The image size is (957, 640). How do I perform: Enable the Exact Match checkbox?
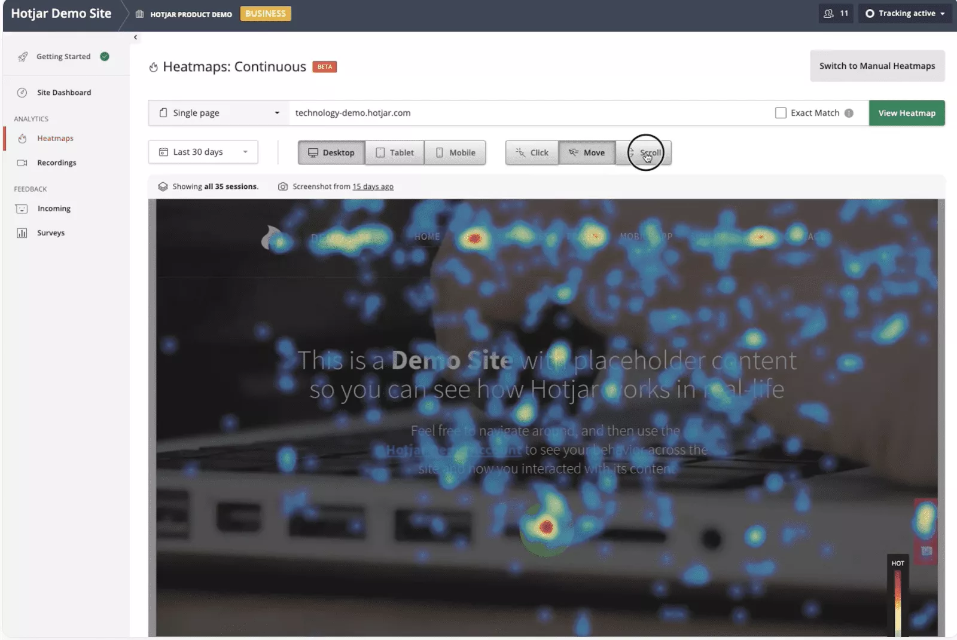pyautogui.click(x=781, y=113)
